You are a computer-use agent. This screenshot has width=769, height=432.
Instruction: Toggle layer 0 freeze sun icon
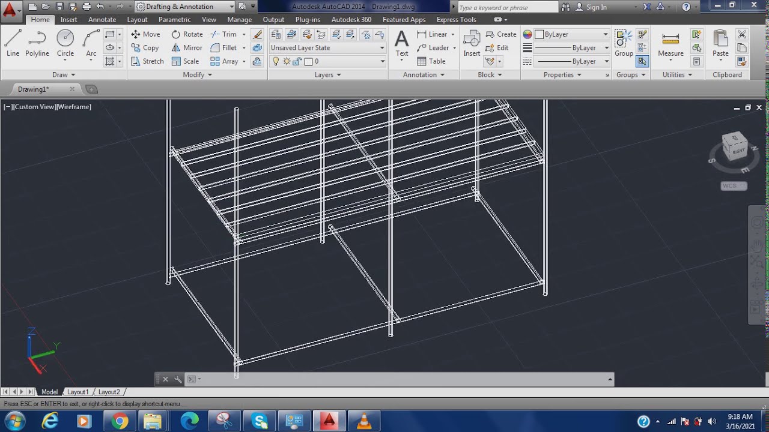tap(287, 61)
